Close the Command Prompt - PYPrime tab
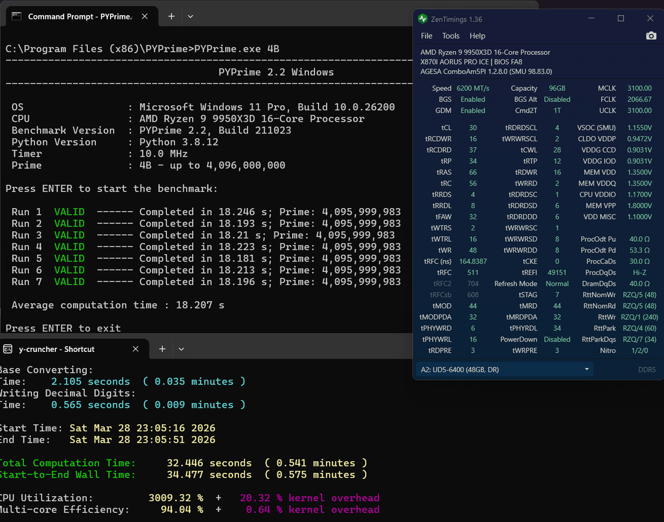The image size is (664, 522). pos(145,17)
